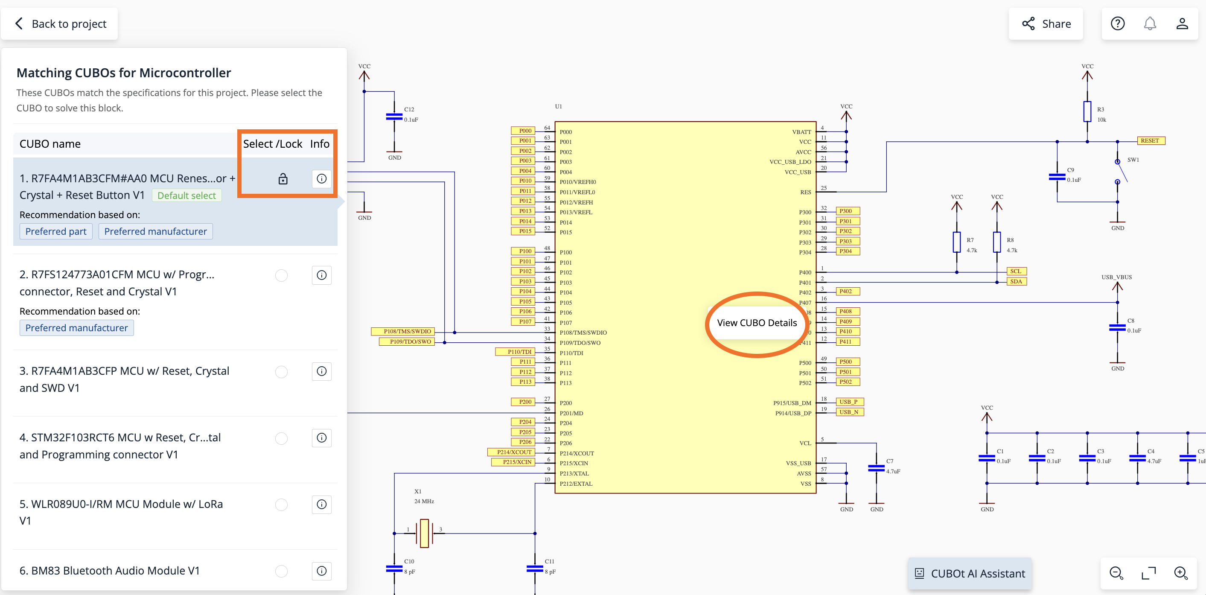Click the Info column header

(x=320, y=144)
